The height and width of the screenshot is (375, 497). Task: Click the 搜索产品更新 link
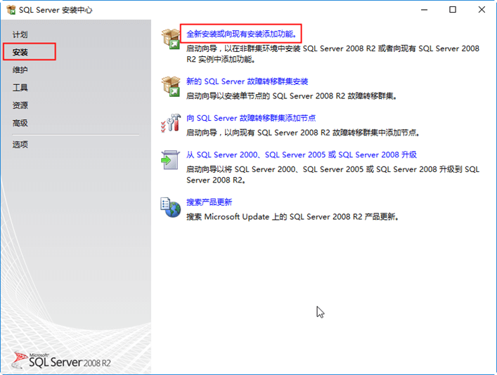pos(209,202)
